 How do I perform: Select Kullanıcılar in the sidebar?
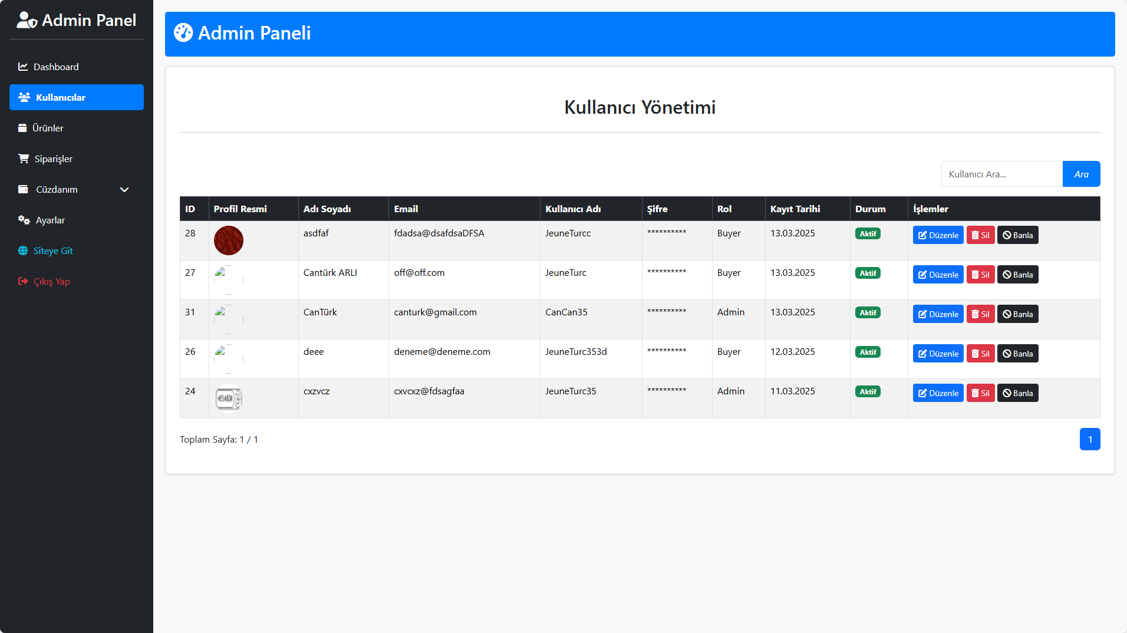(77, 97)
